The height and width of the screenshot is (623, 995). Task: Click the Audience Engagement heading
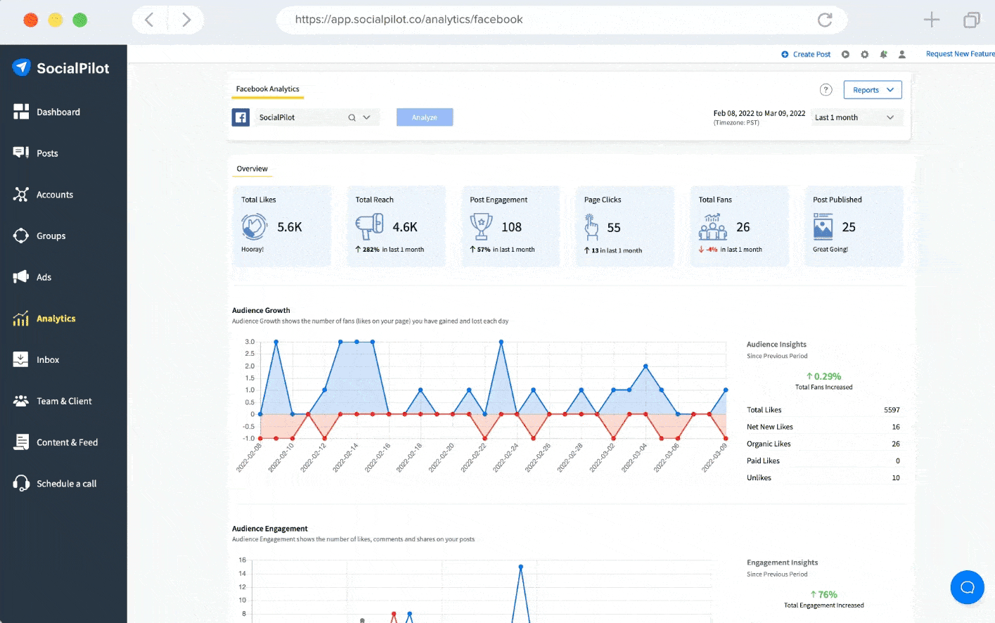point(270,529)
